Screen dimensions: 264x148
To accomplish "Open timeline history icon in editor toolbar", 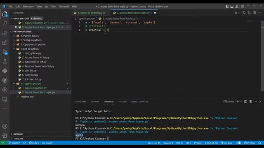I will click(x=244, y=13).
